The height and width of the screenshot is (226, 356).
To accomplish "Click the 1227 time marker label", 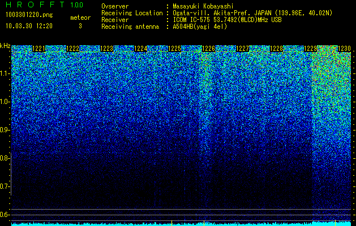I will click(242, 49).
